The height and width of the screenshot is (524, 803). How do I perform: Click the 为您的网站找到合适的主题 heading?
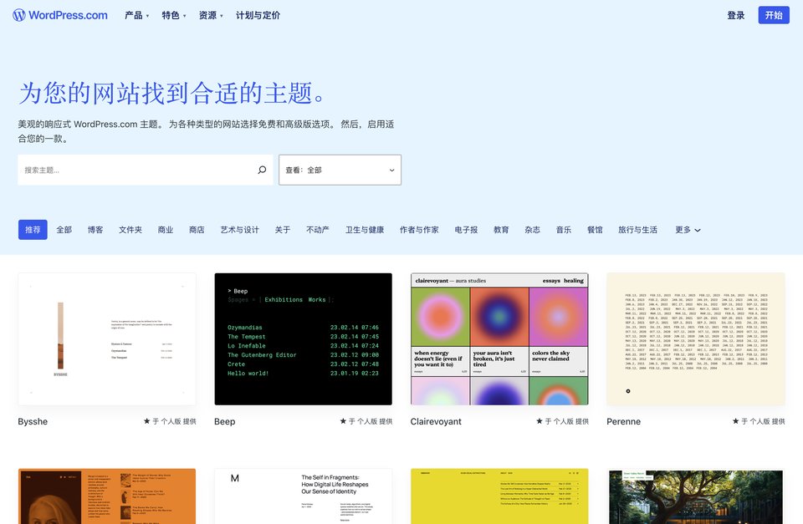coord(171,93)
